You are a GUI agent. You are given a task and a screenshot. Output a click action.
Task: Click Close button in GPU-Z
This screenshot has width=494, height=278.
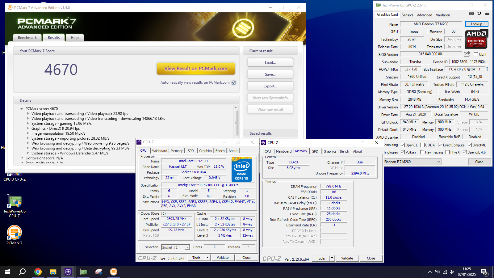479,162
